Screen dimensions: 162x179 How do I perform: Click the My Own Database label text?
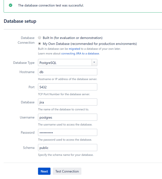pos(90,44)
